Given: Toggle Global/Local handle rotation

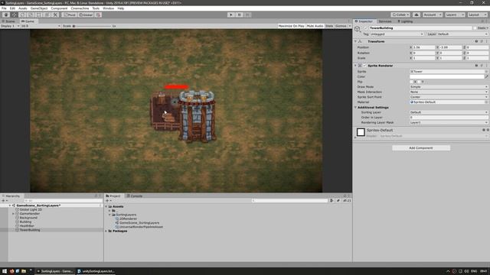Looking at the screenshot, I should click(86, 15).
